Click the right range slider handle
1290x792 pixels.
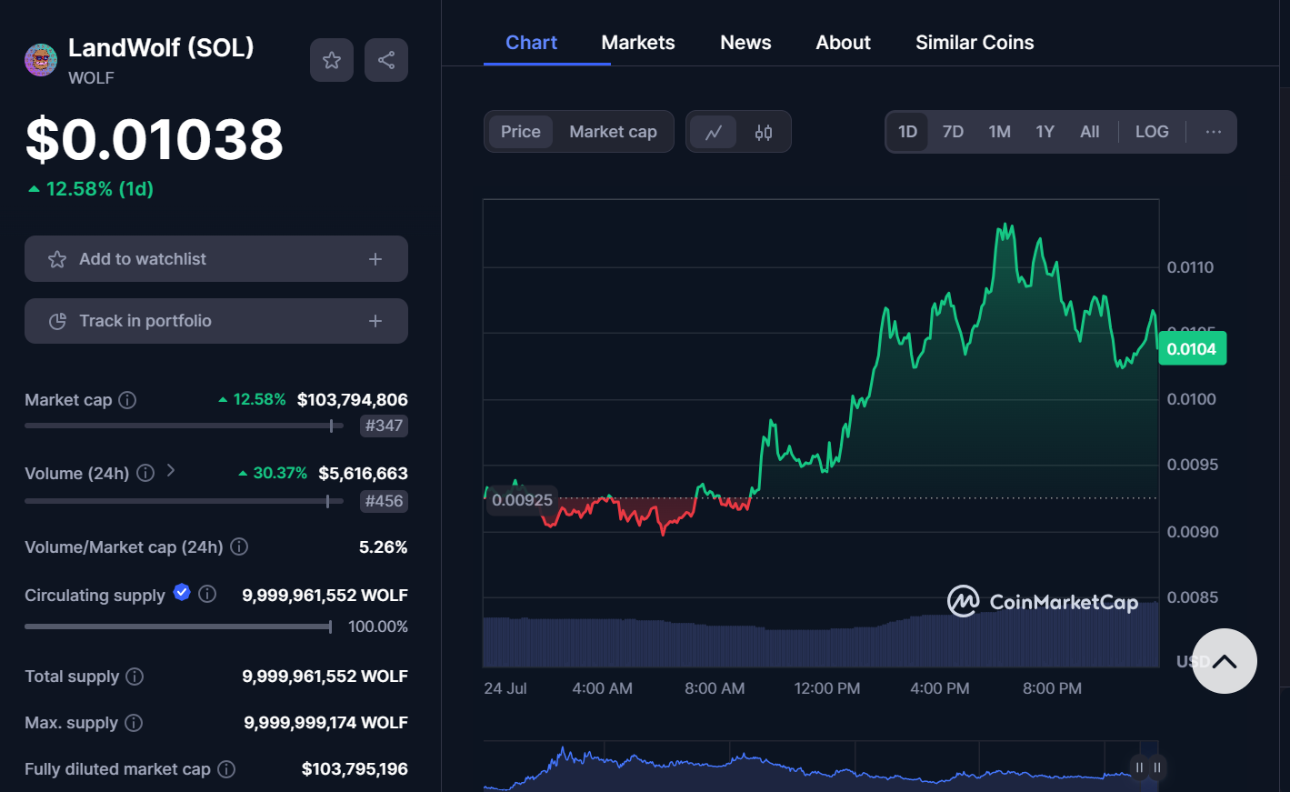click(x=1156, y=767)
